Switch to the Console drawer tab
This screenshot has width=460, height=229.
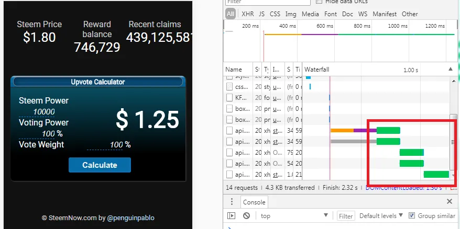254,202
